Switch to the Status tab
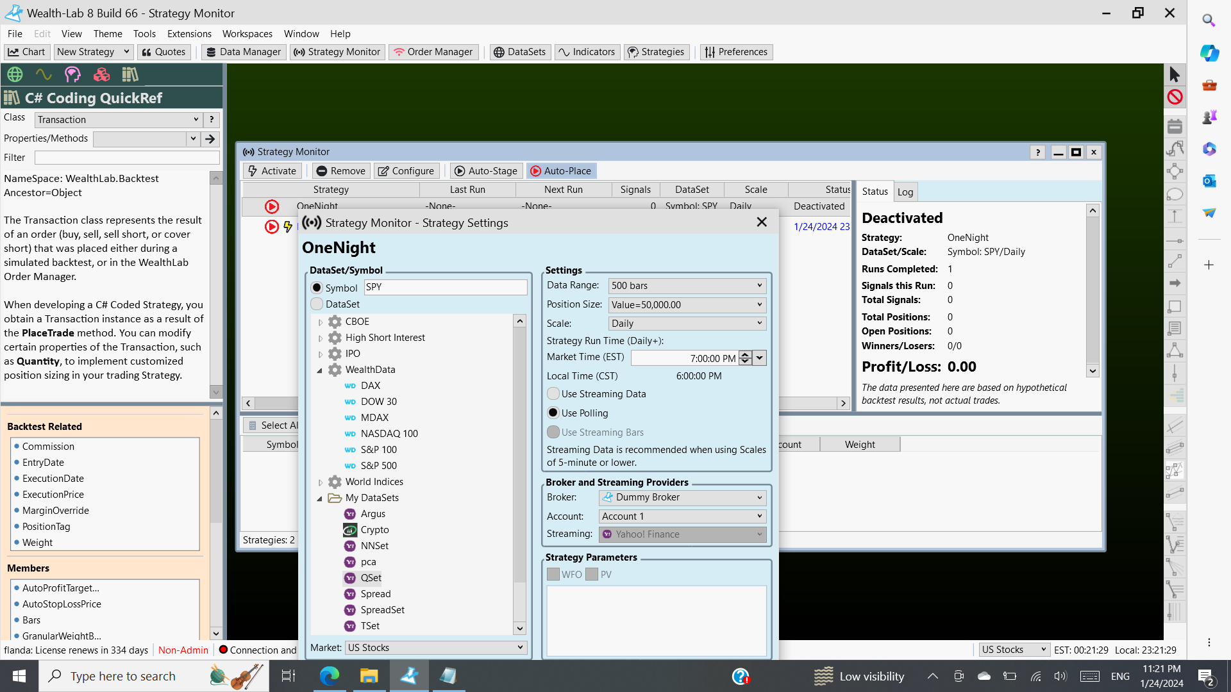This screenshot has width=1231, height=692. [x=875, y=192]
